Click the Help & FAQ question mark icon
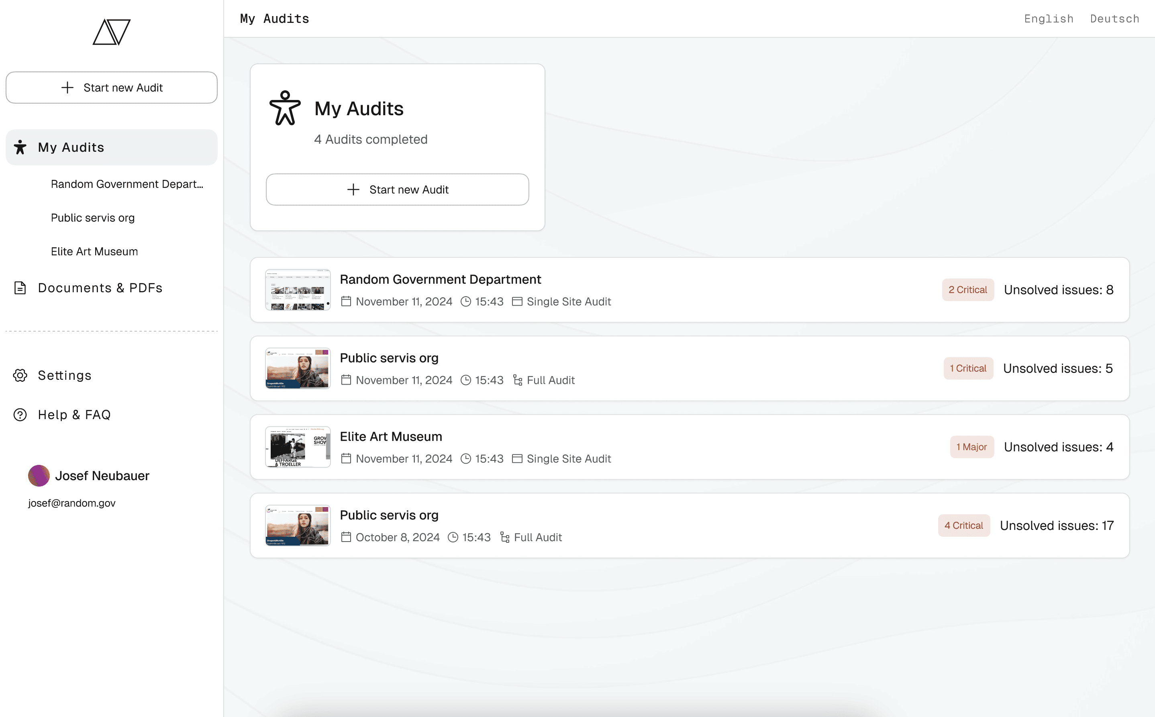The width and height of the screenshot is (1155, 717). [x=20, y=414]
